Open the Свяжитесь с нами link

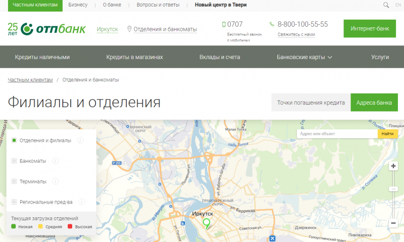tap(296, 35)
